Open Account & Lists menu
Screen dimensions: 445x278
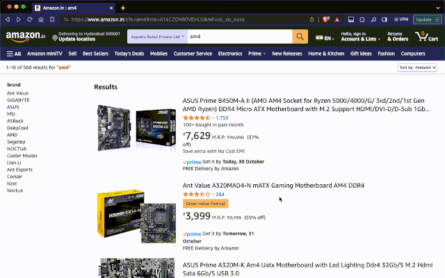(x=360, y=37)
